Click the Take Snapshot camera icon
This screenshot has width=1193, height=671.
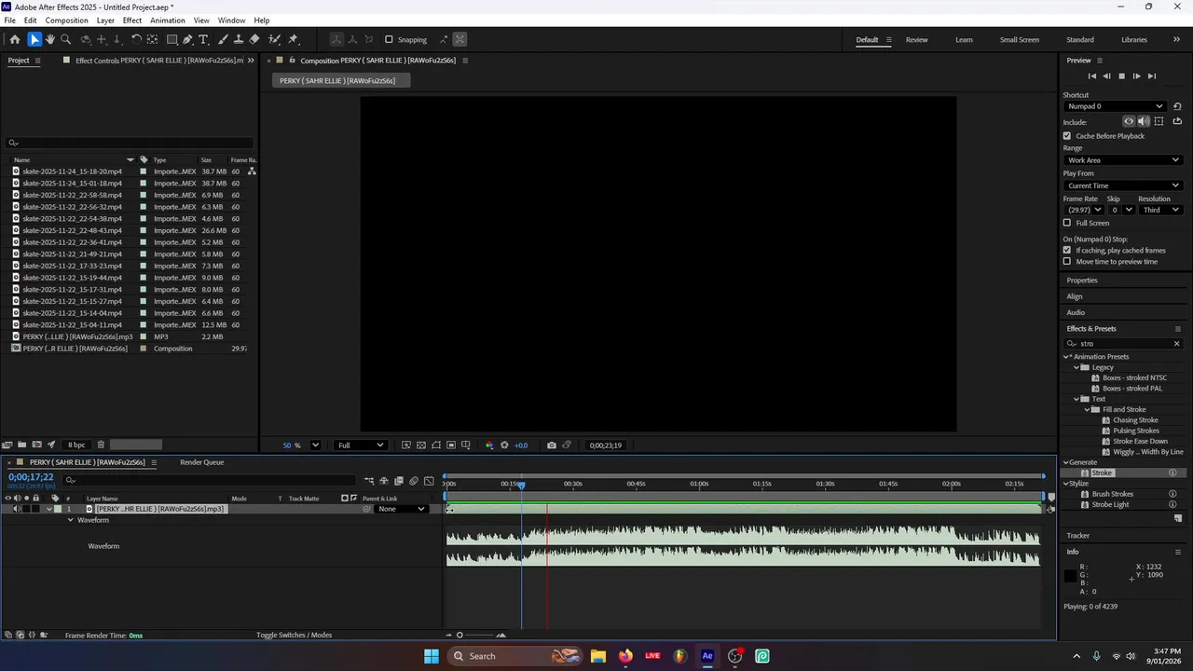(x=552, y=445)
